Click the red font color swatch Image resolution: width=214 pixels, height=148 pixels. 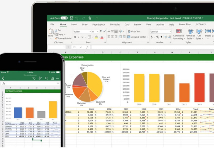102,37
